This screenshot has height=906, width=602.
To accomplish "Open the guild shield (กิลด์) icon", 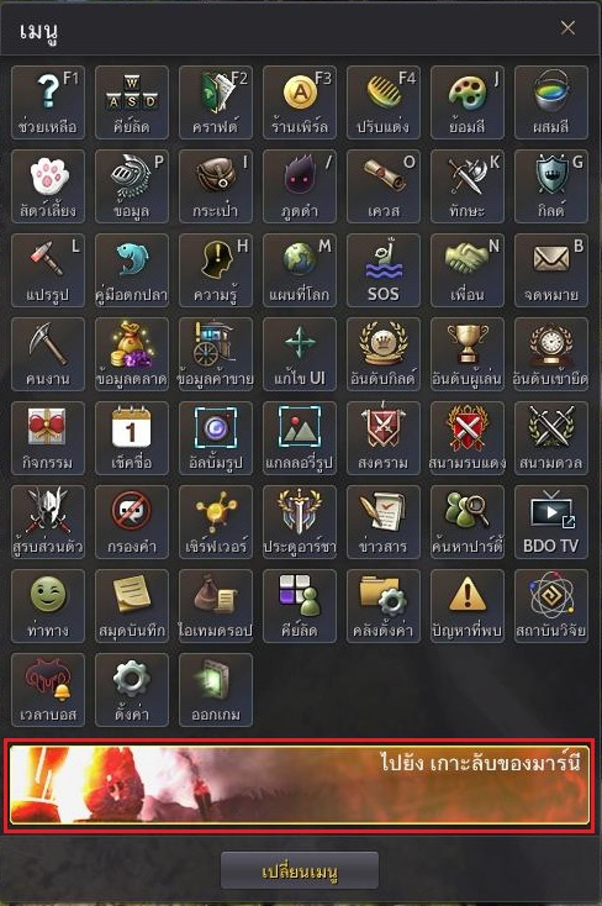I will pyautogui.click(x=551, y=187).
